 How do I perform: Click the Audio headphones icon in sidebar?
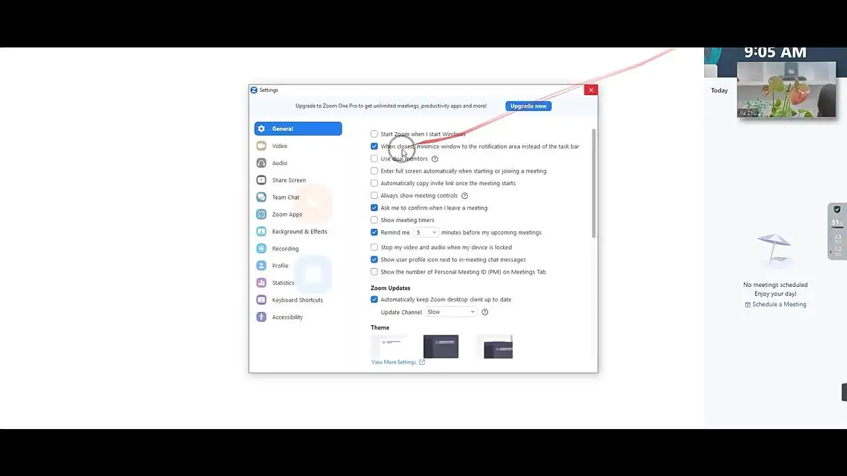261,163
